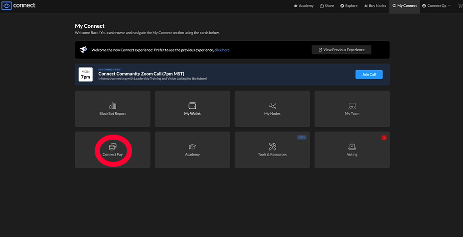Click the 'My Wallet' card label
The image size is (463, 237).
coord(192,114)
